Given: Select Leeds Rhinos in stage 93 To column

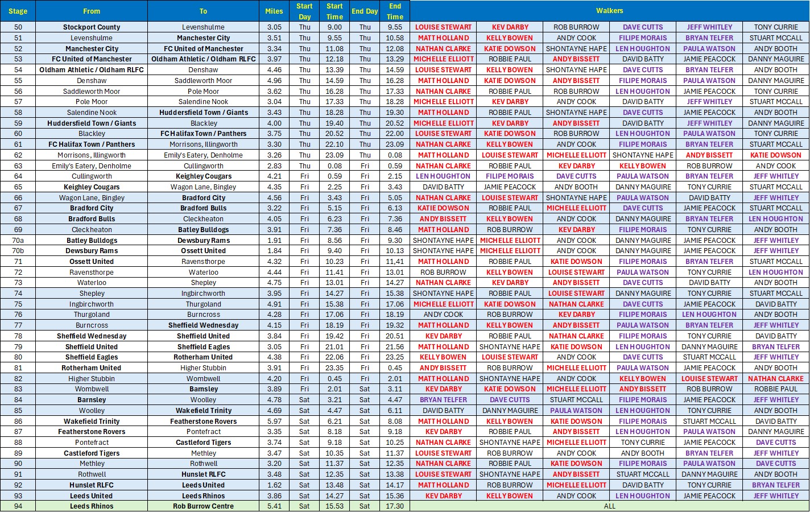Looking at the screenshot, I should (x=204, y=496).
